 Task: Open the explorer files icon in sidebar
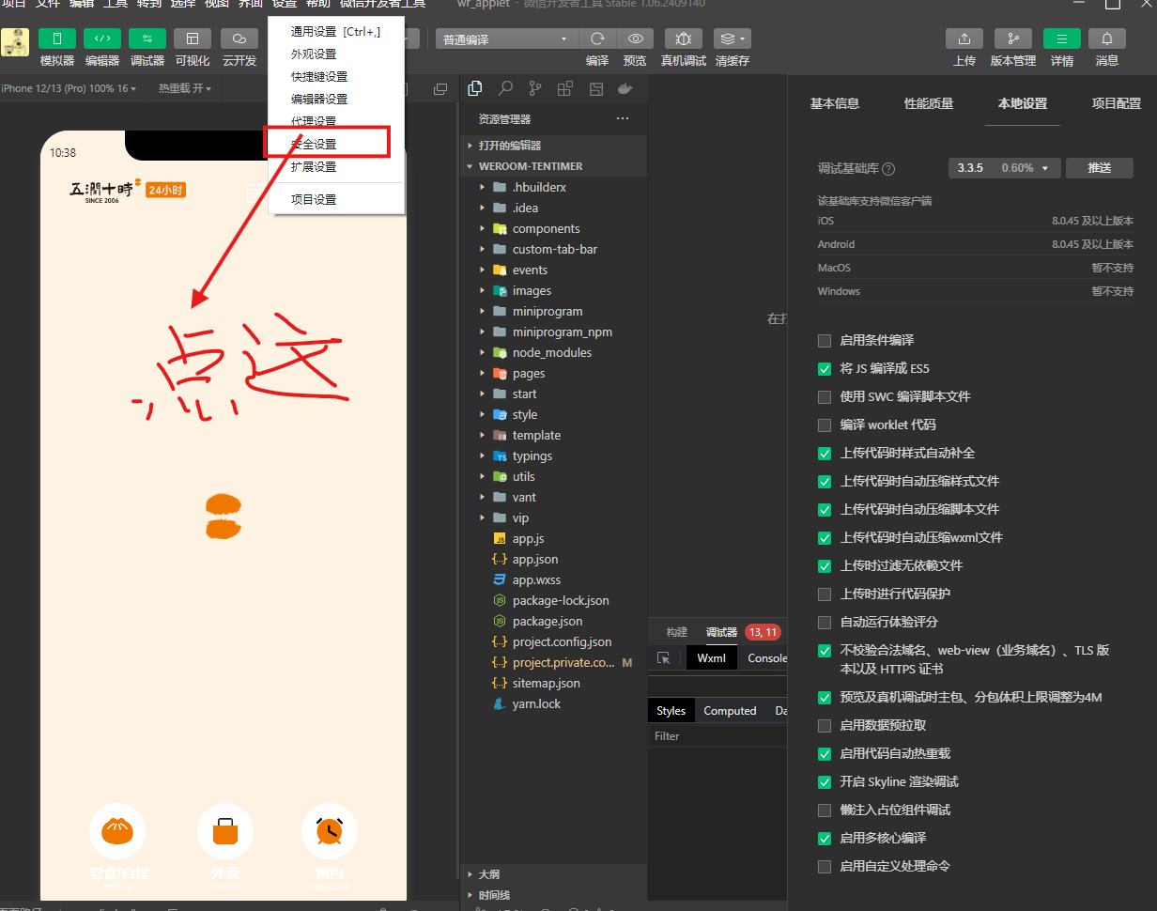(x=475, y=89)
